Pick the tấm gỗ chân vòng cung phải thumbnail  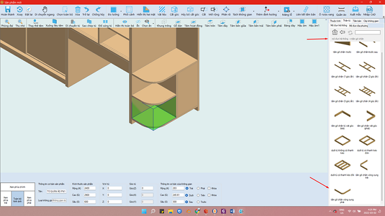click(342, 194)
